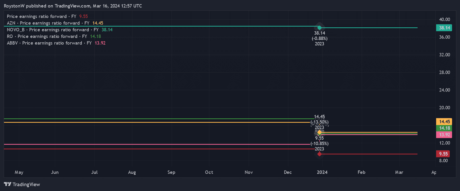The height and width of the screenshot is (191, 460).
Task: Click the teal diamond marker on NOVO_B line
Action: click(x=319, y=28)
